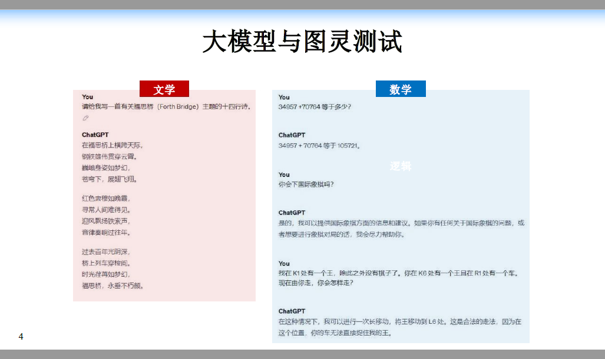This screenshot has height=359, width=605.
Task: Click the reply line starting 者想要进行象棋对局的话
Action: (x=342, y=234)
